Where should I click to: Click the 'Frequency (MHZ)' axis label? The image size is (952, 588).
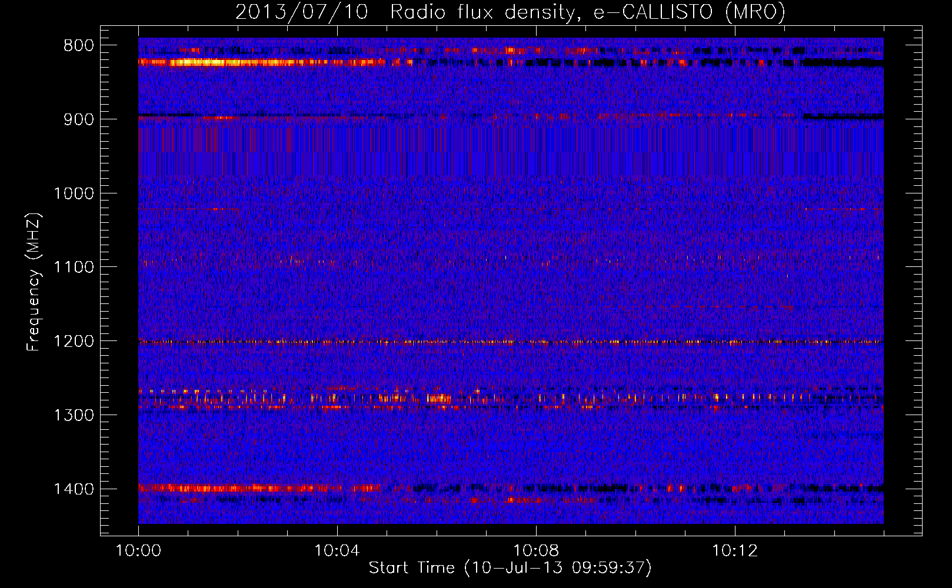pos(34,282)
